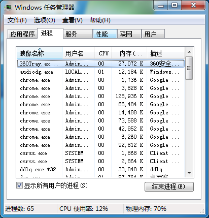Select csrss.exe using 2,864 K
This screenshot has height=218, width=209.
point(100,161)
